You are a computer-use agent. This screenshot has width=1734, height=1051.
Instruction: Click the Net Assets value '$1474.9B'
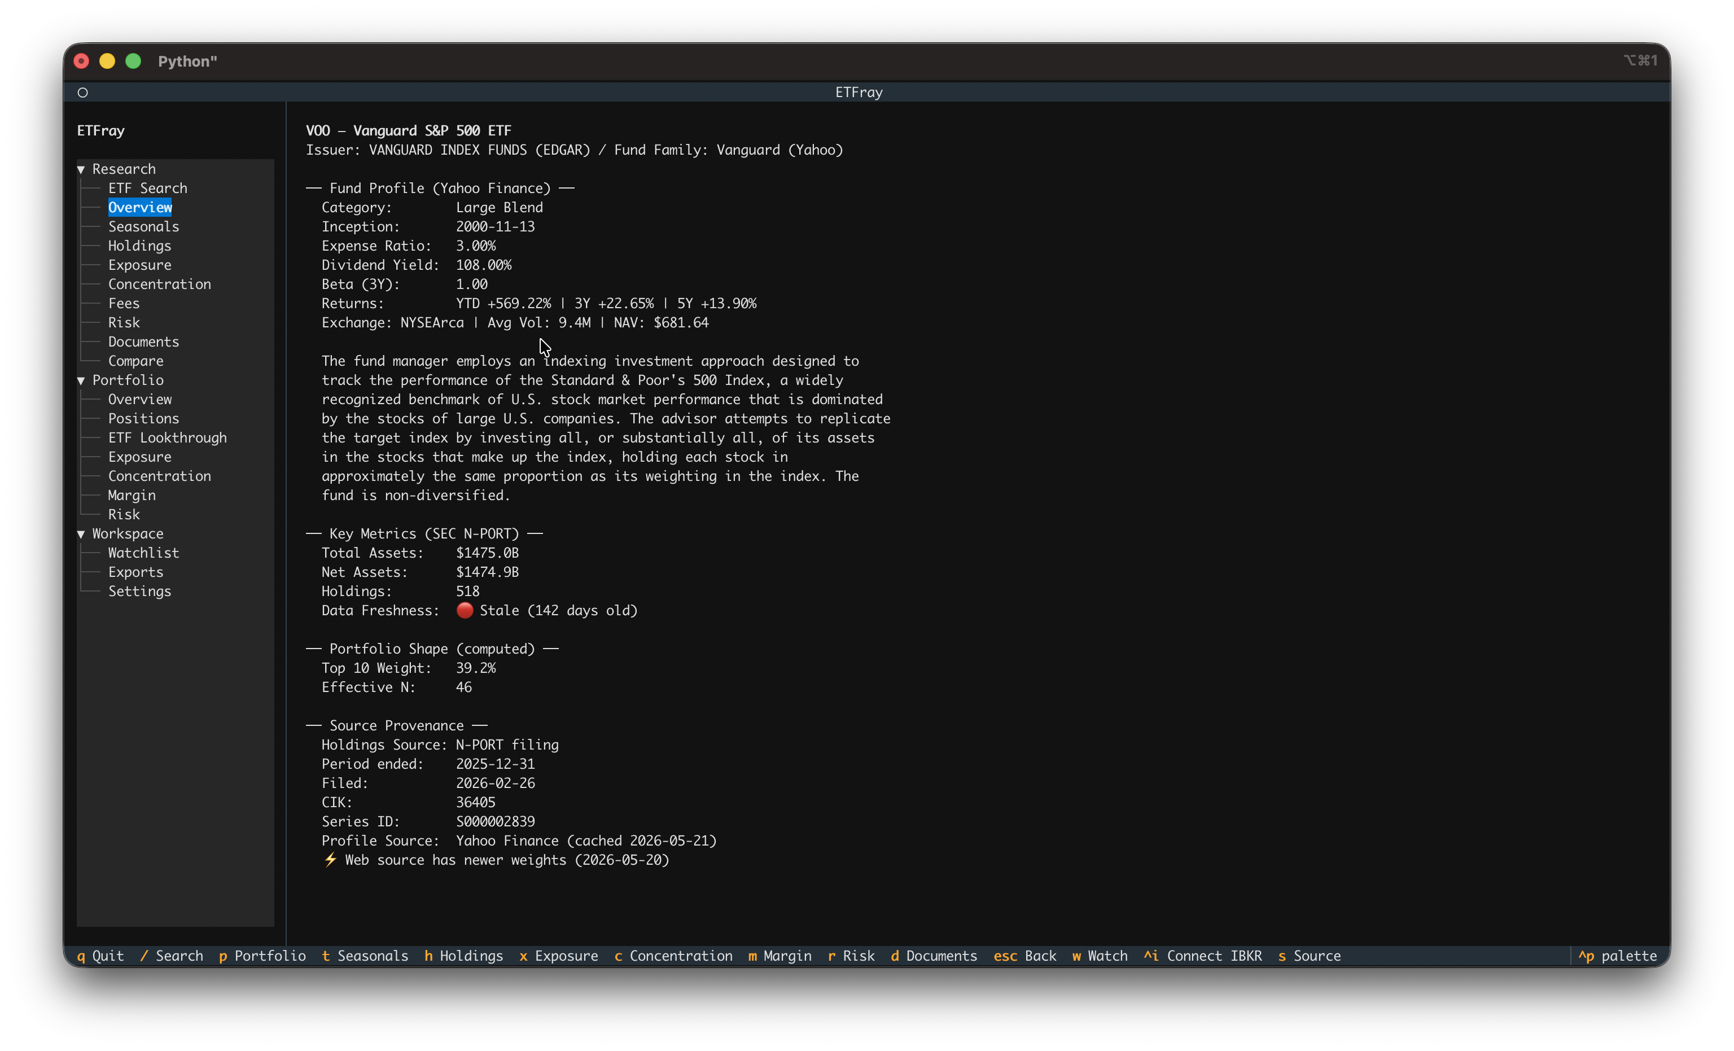487,572
